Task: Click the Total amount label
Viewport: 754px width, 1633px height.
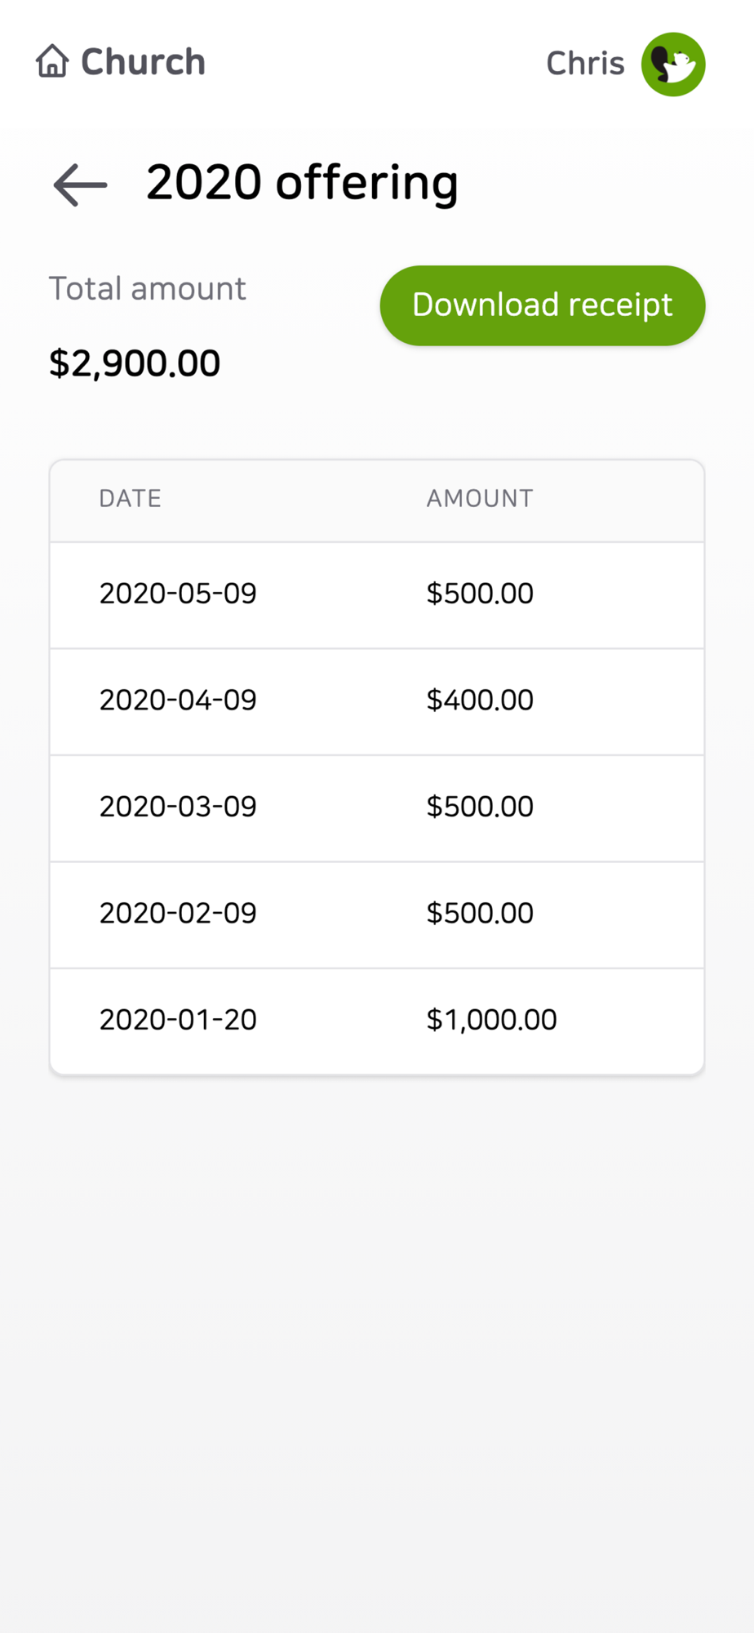Action: pyautogui.click(x=147, y=288)
